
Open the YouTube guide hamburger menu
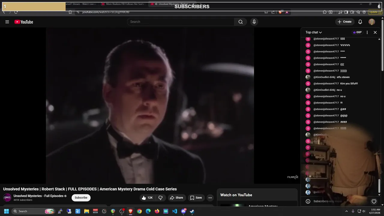tap(7, 22)
